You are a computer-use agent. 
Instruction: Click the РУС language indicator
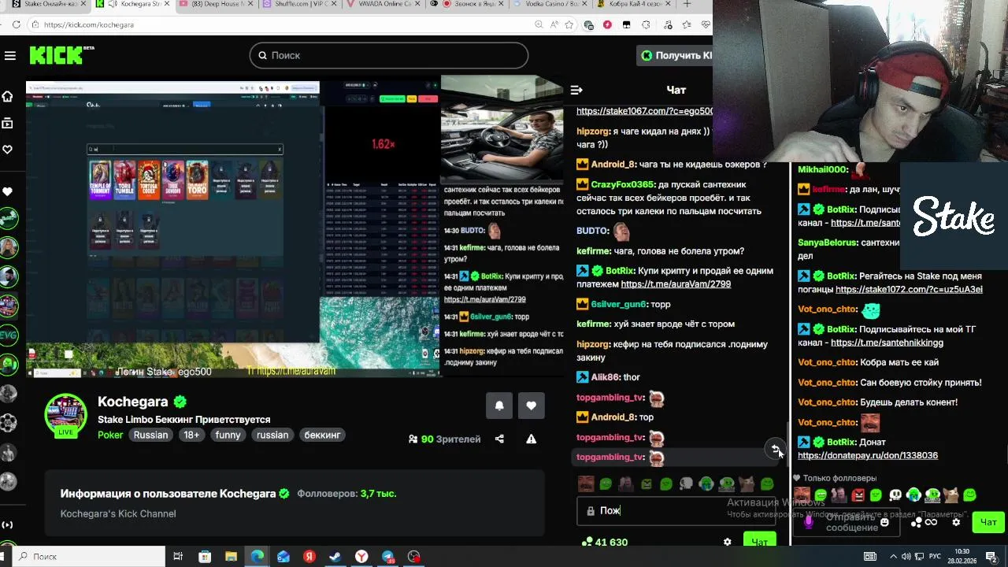[x=935, y=557]
